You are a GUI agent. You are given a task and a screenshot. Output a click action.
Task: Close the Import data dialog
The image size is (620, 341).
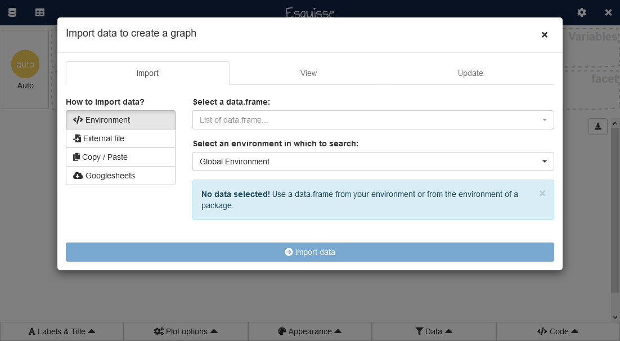(x=544, y=35)
